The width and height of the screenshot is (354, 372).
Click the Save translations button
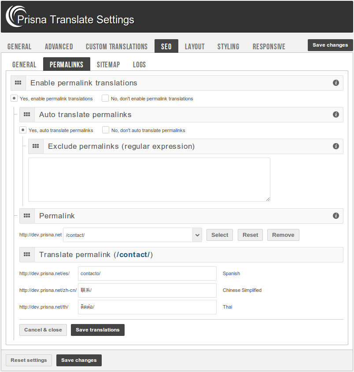[97, 330]
